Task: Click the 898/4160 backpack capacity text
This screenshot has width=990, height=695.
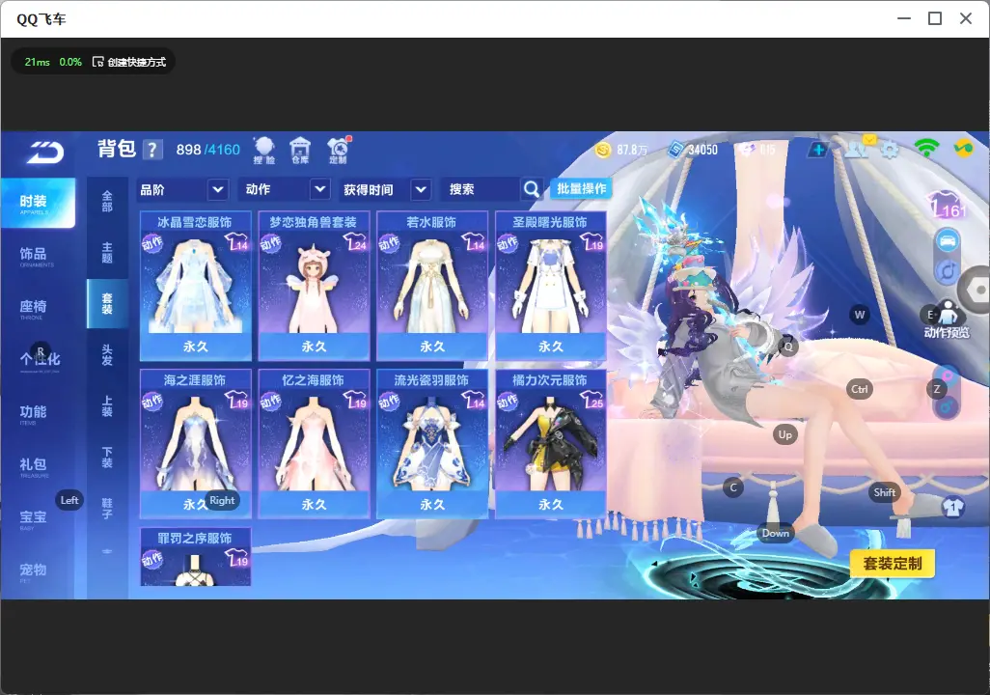Action: click(x=207, y=150)
